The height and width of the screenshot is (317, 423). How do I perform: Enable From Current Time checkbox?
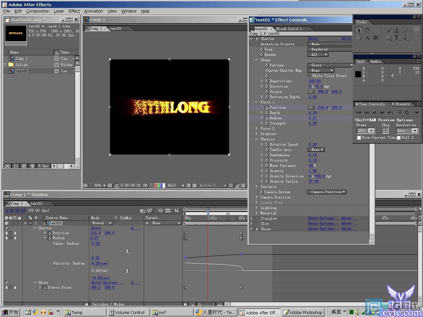[359, 138]
